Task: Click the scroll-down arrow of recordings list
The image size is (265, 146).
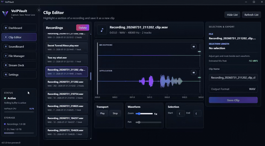Action: coord(91,138)
